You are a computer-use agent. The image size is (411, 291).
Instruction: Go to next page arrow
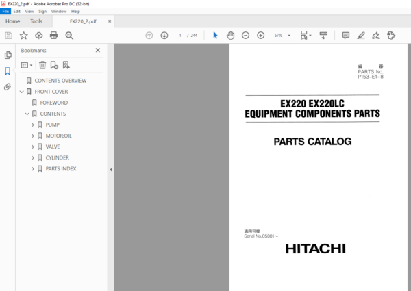click(164, 36)
